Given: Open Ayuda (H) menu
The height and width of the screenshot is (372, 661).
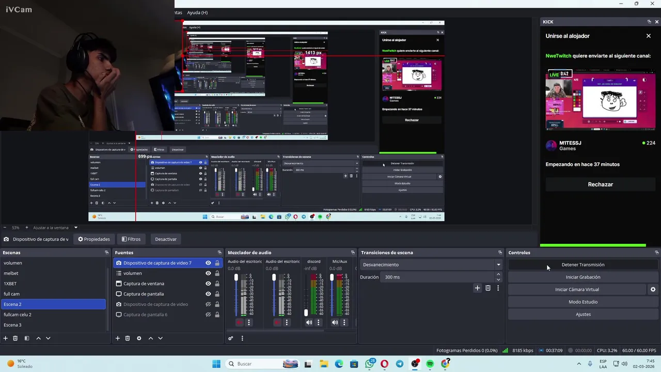Looking at the screenshot, I should point(197,12).
